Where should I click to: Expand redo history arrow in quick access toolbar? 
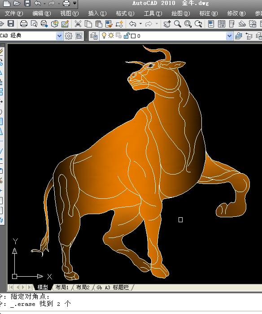59,4
